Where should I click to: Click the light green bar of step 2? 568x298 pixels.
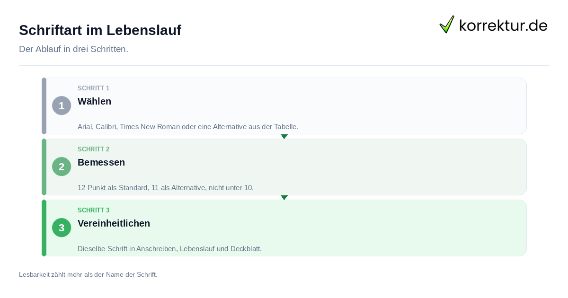pyautogui.click(x=44, y=167)
